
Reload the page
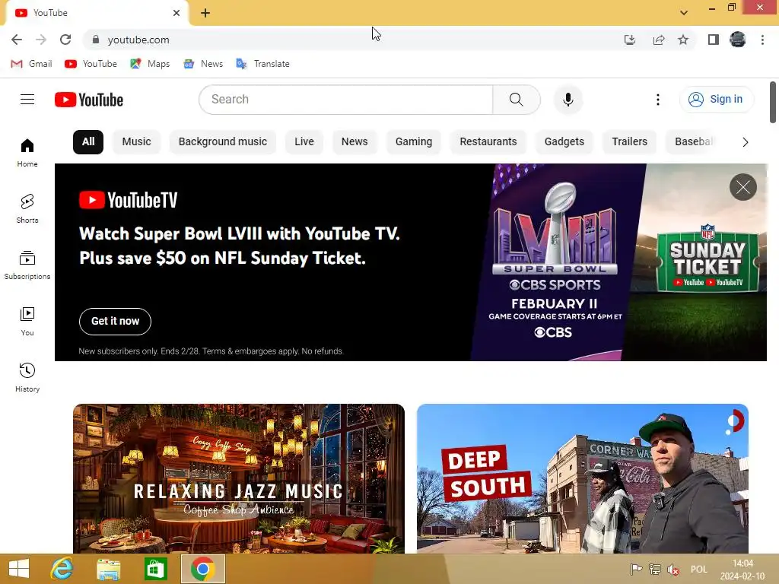click(x=65, y=40)
